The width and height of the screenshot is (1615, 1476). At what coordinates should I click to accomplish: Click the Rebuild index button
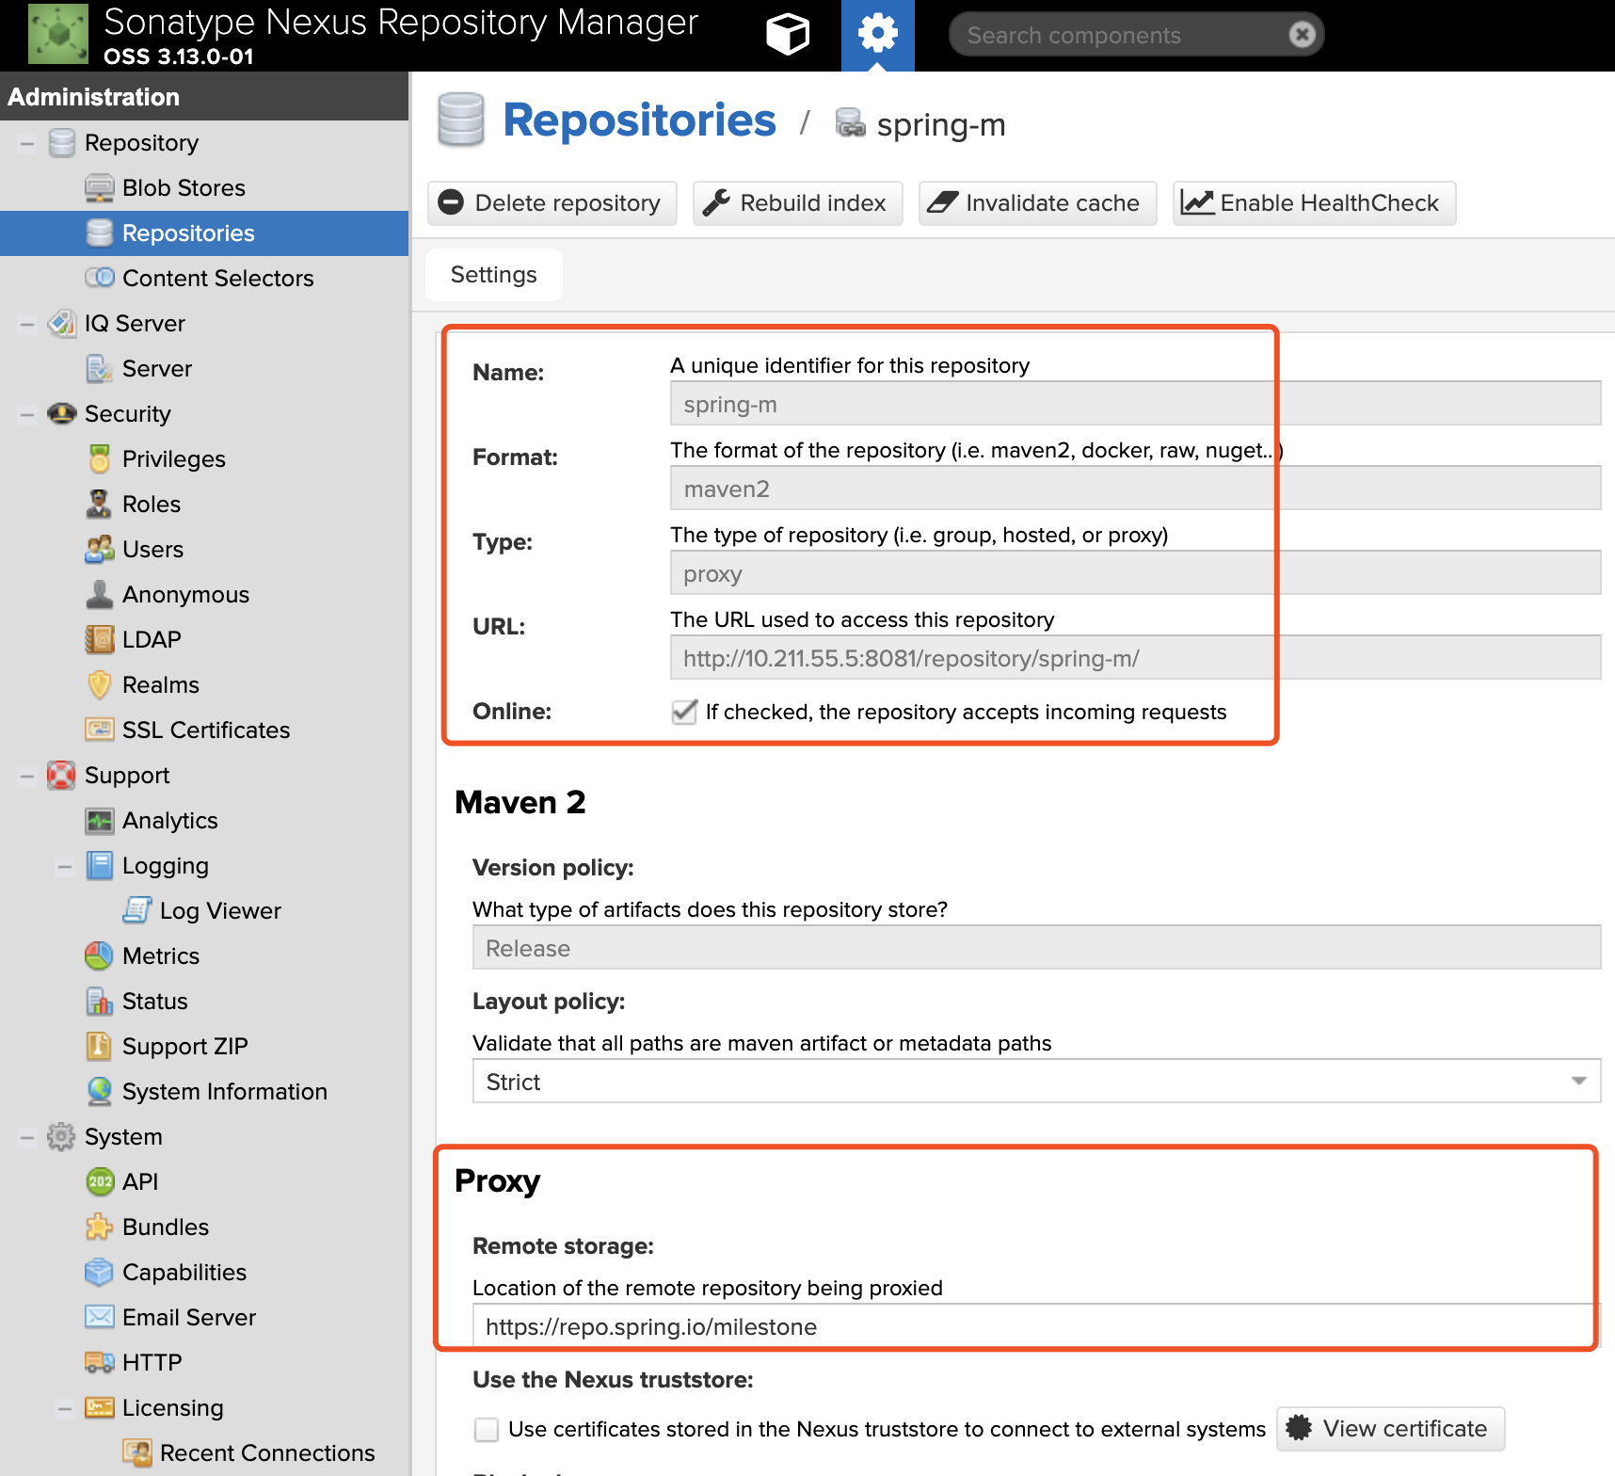click(x=798, y=203)
